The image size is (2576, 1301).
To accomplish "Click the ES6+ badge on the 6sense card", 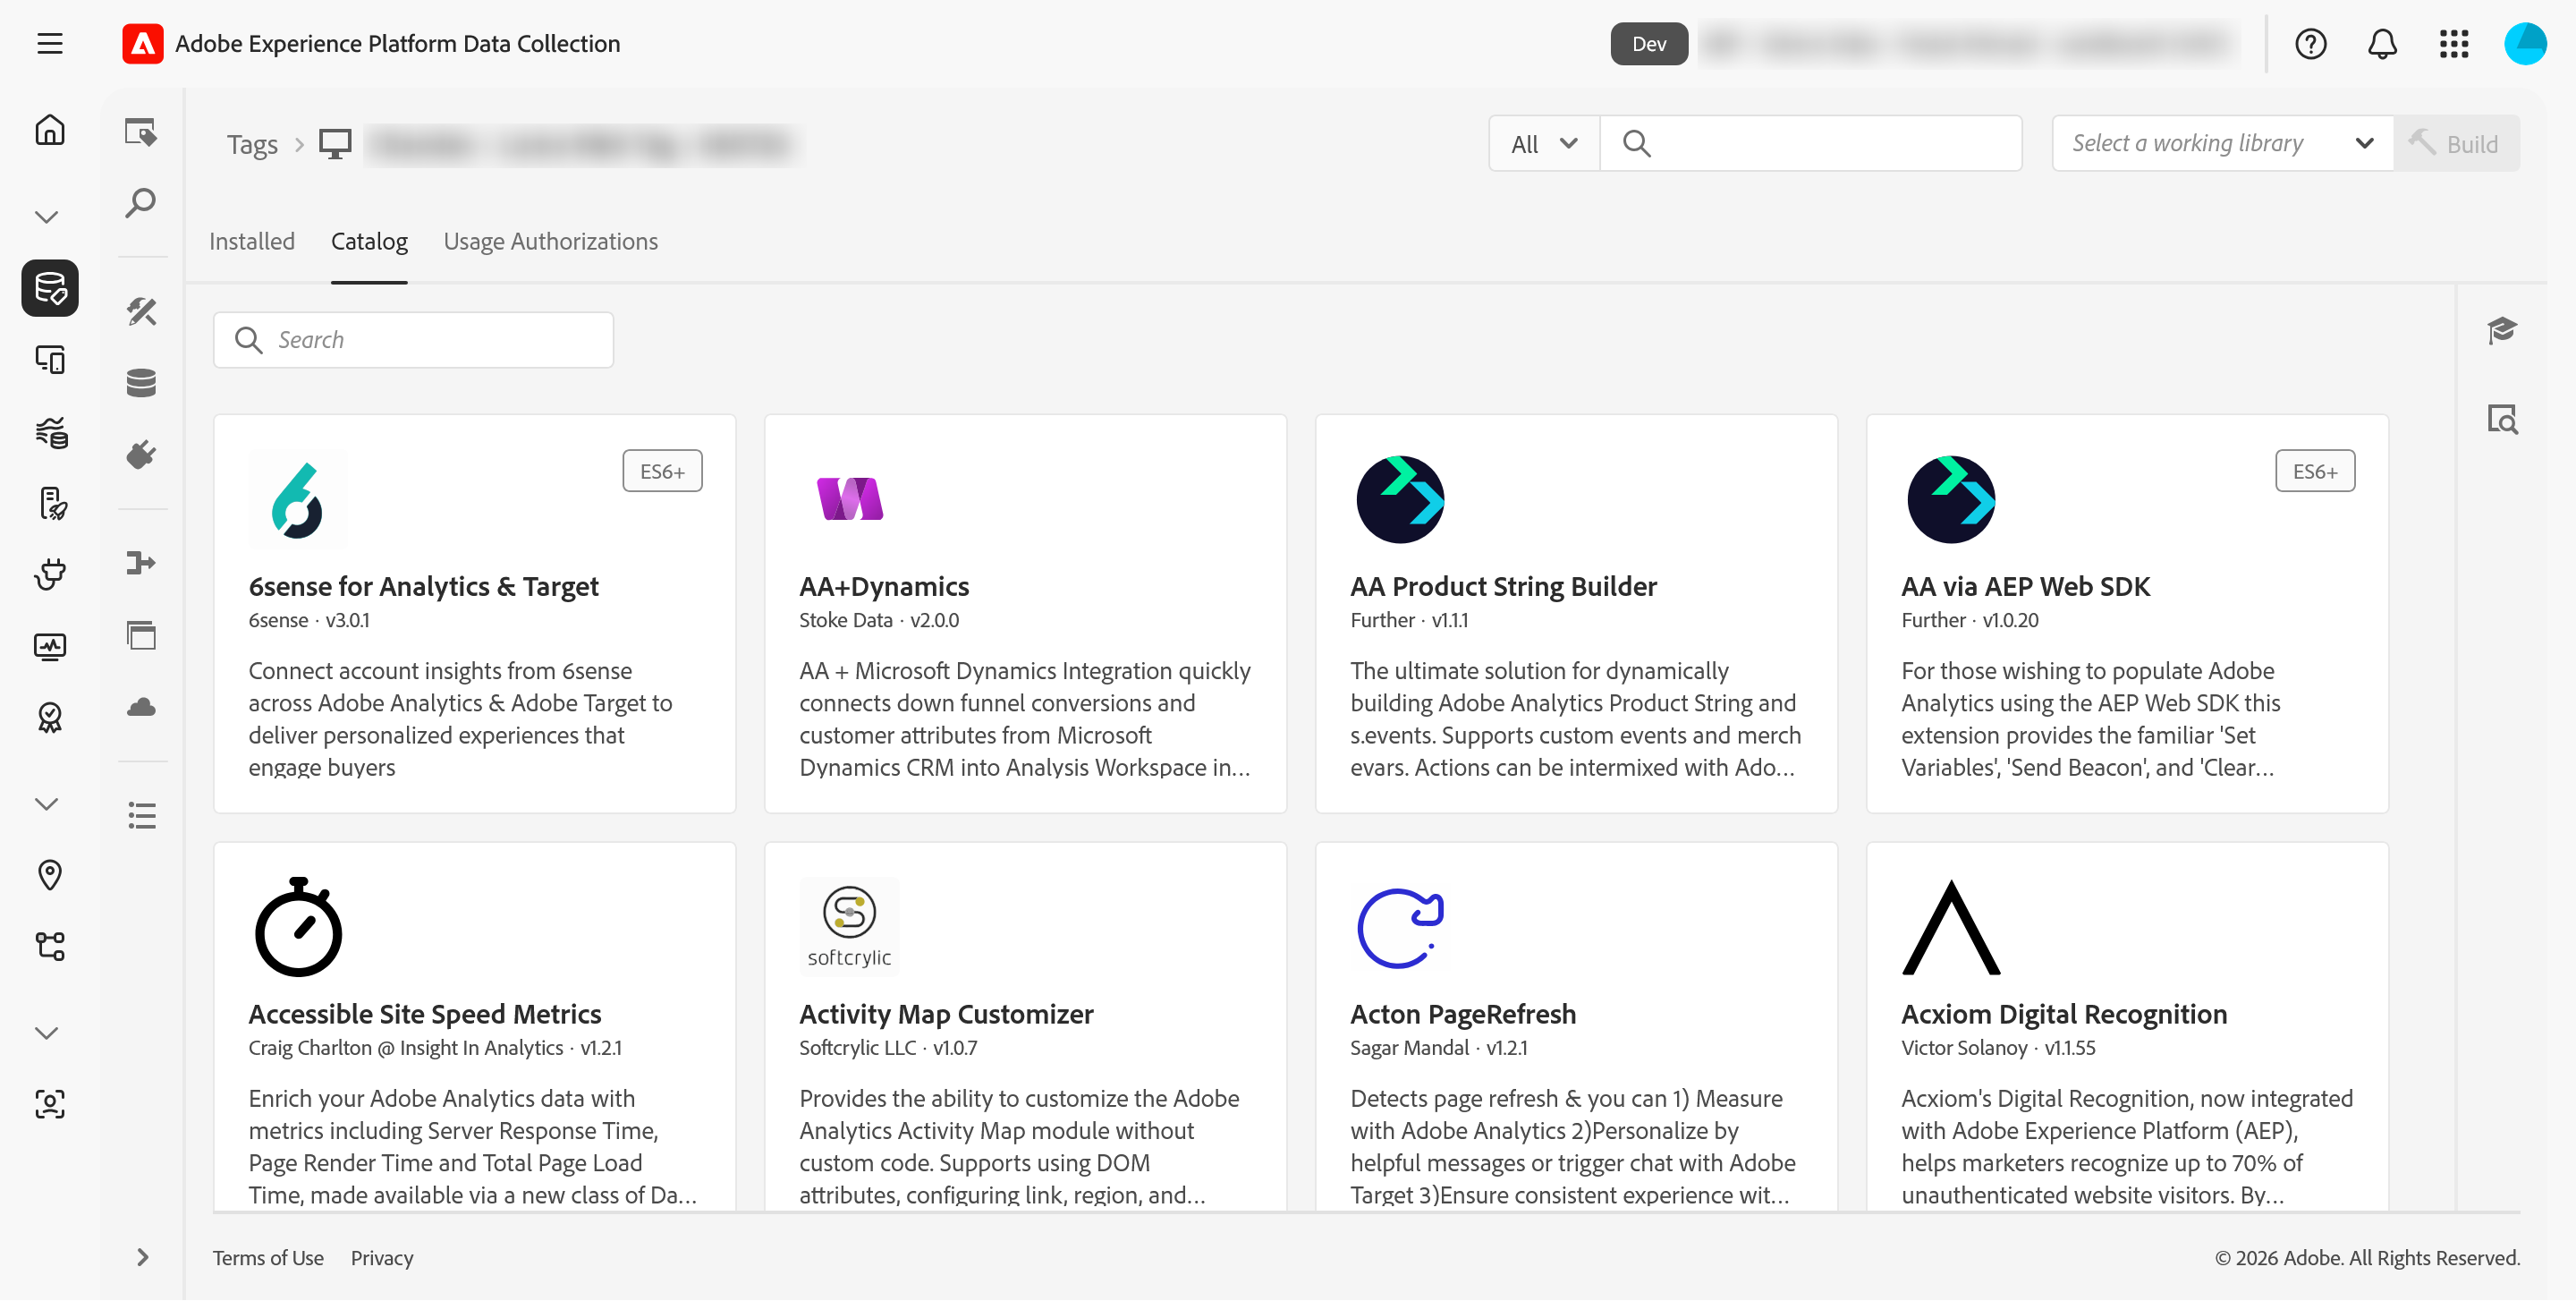I will pyautogui.click(x=662, y=471).
